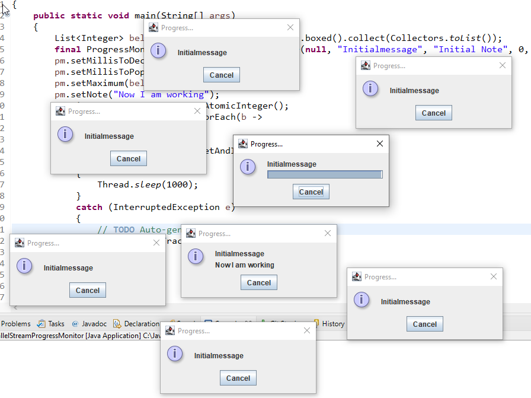Click the Java title icon of the dialog right of History
Image resolution: width=531 pixels, height=398 pixels.
357,276
